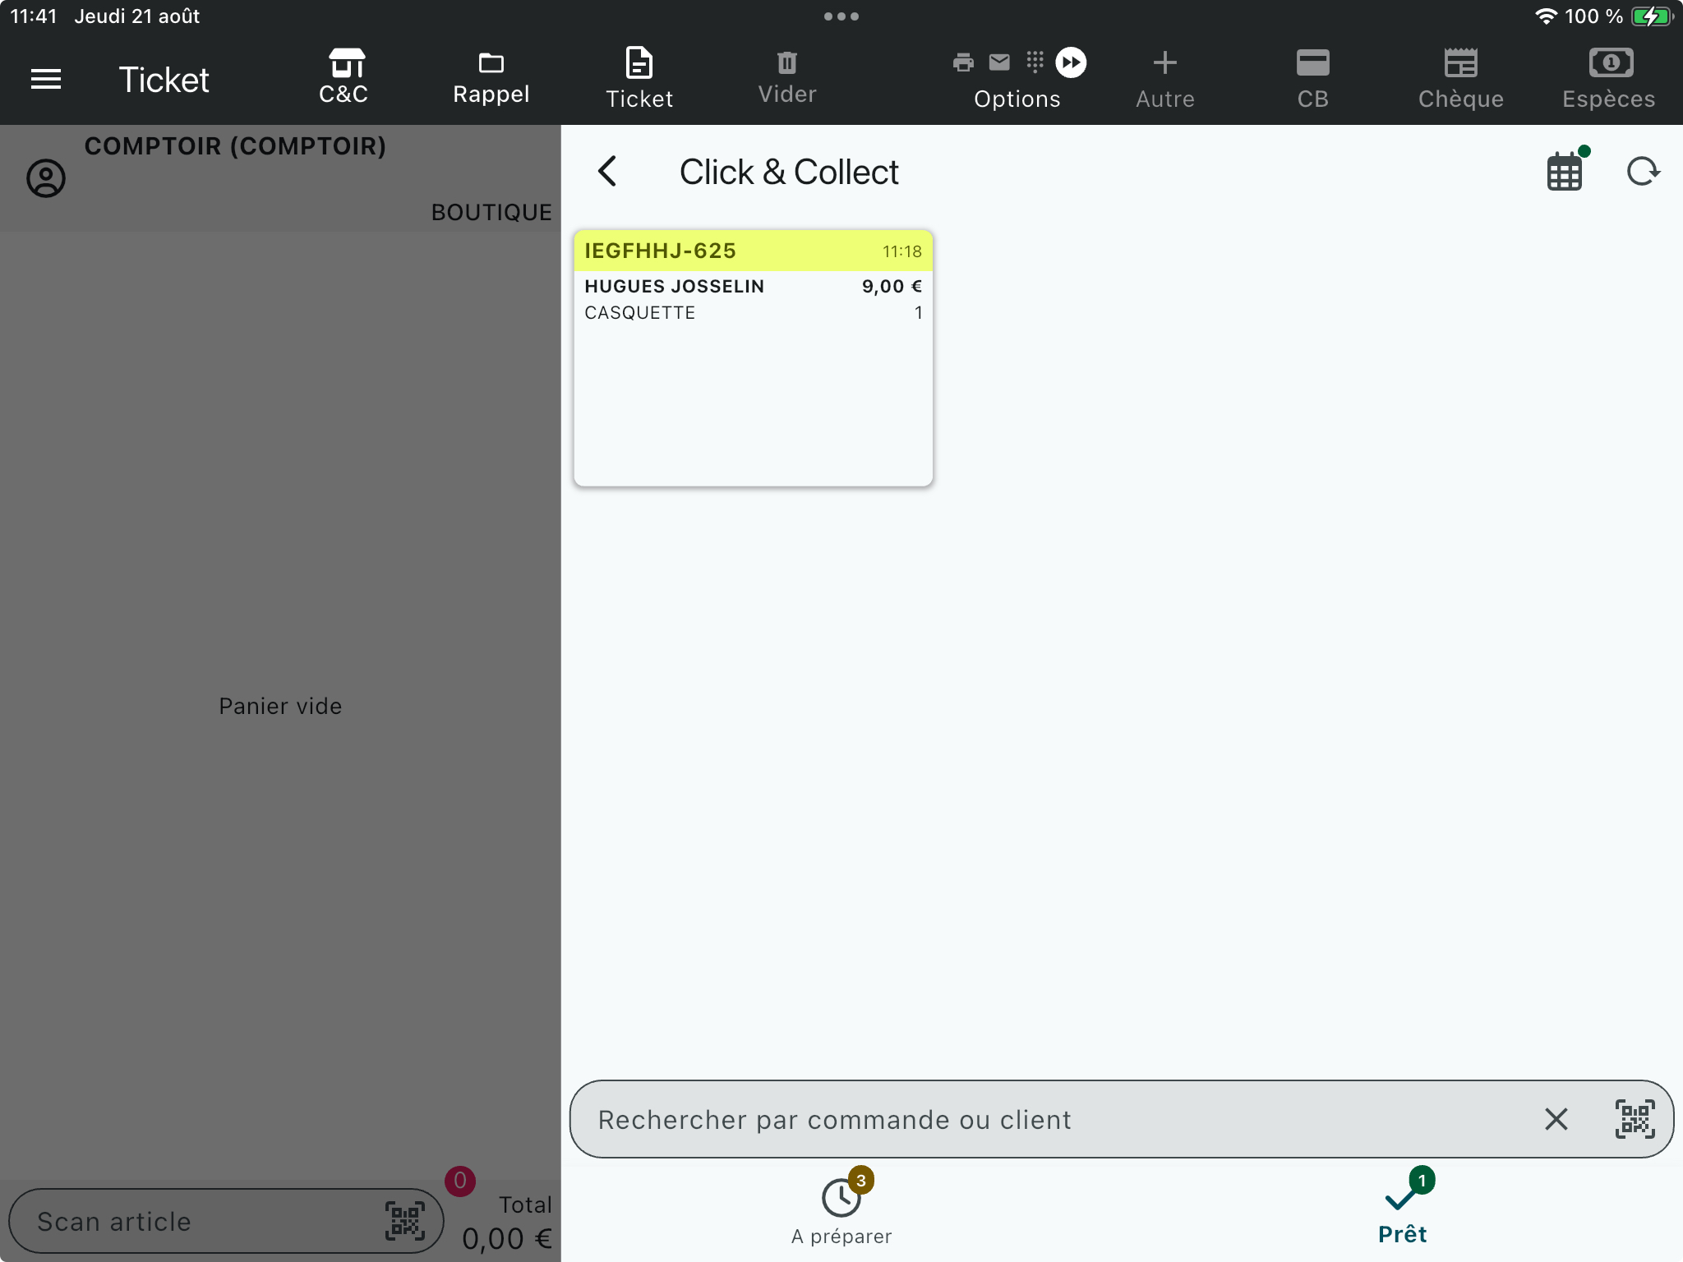Click the 11:18 order time
The image size is (1683, 1262).
902,251
